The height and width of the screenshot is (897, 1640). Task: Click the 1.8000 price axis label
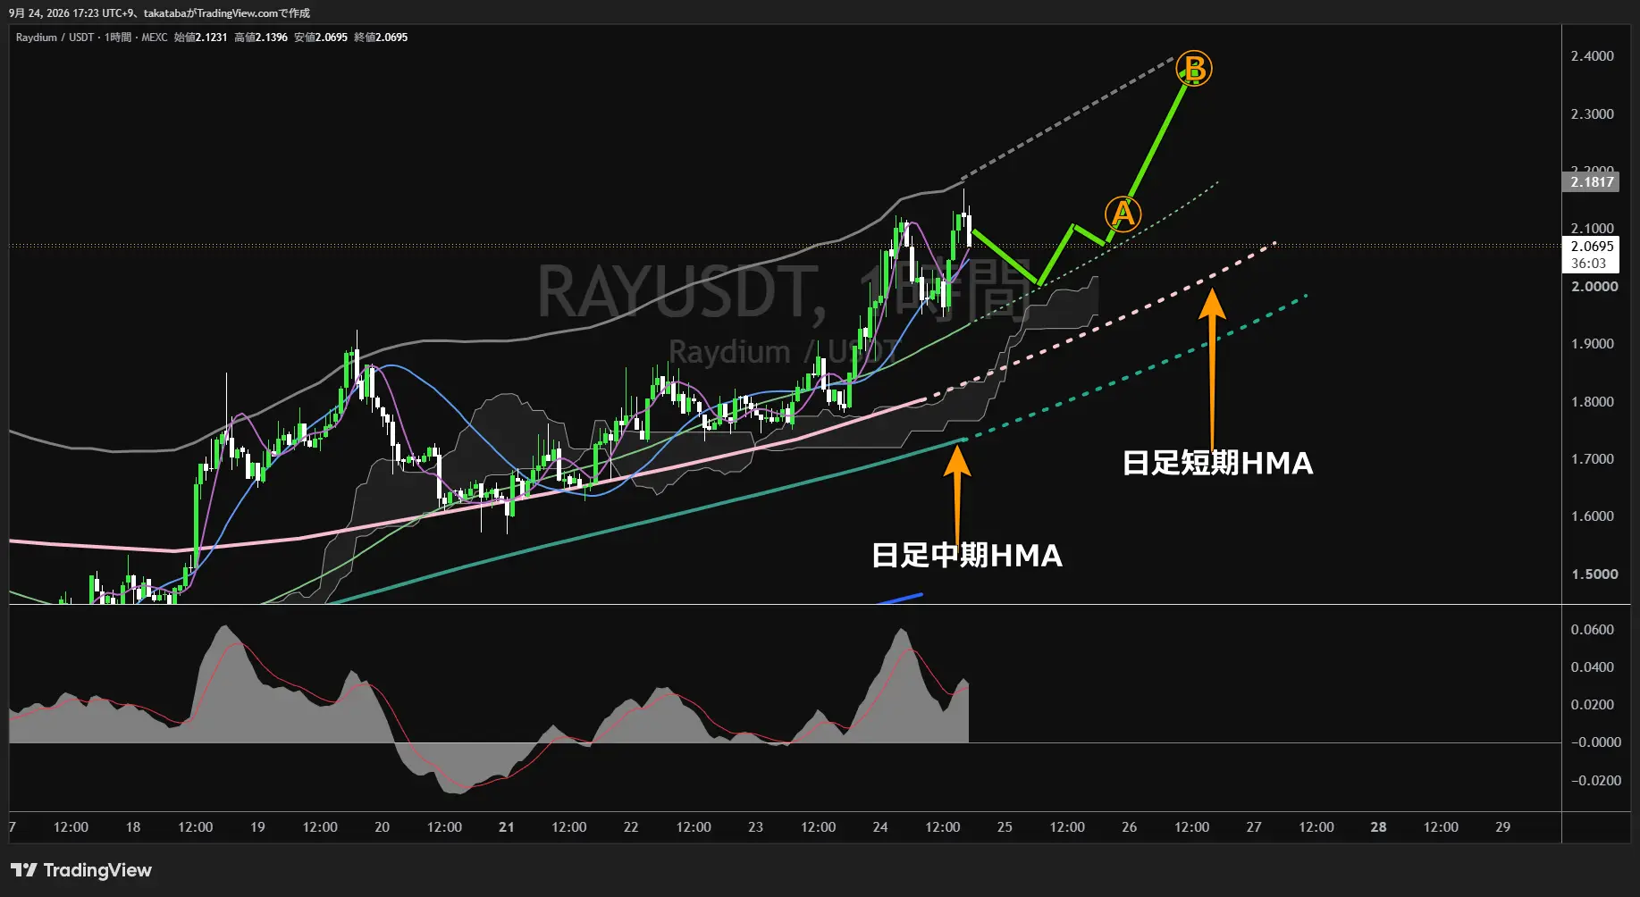[1593, 402]
